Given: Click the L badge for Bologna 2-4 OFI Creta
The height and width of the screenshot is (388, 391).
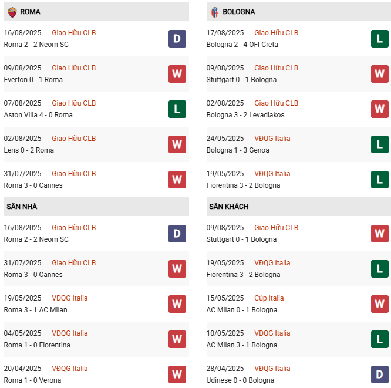Looking at the screenshot, I should point(380,39).
